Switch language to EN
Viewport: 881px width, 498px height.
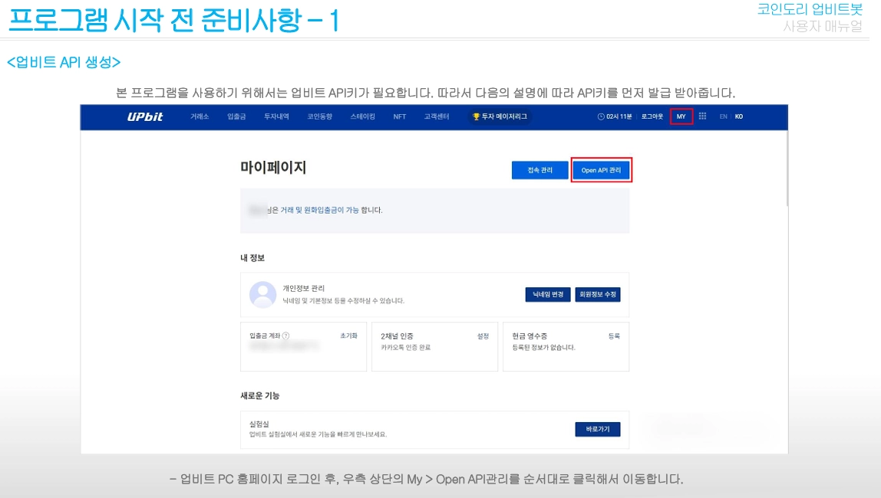723,116
